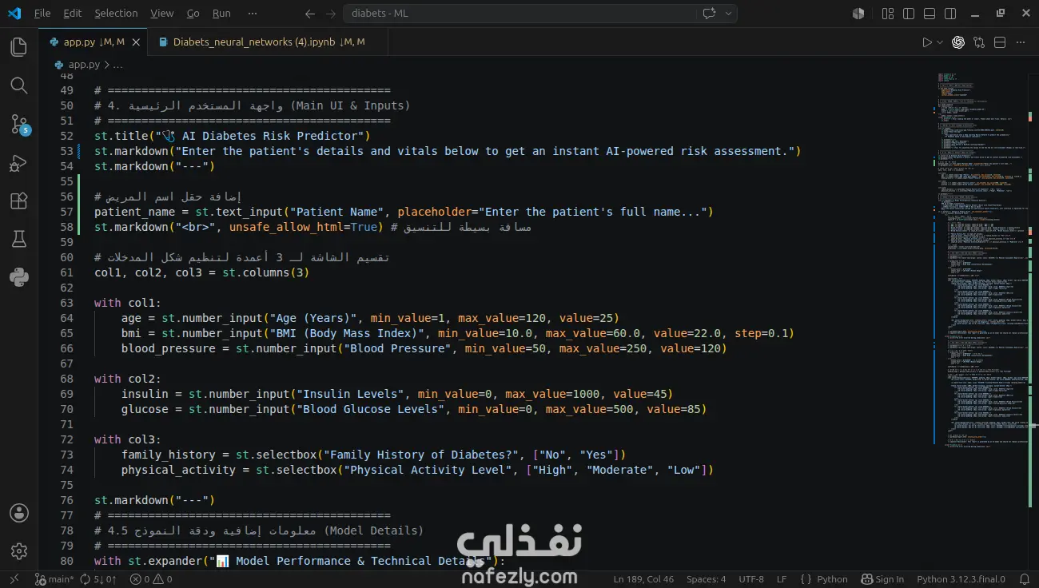Run the Python file with play button

coord(926,42)
